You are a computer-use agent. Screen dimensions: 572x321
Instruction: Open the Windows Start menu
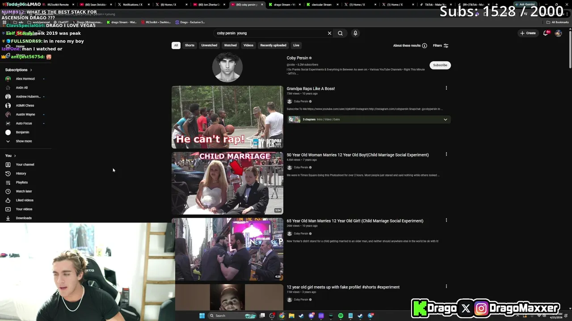point(202,316)
